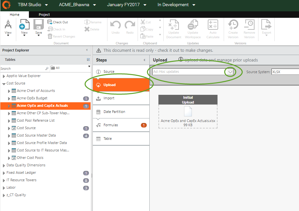Click the Rename ribbon icon
Viewport: 299px width, 211px height.
(x=87, y=22)
